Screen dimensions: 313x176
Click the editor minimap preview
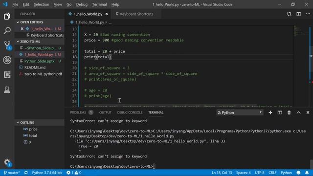(301, 31)
